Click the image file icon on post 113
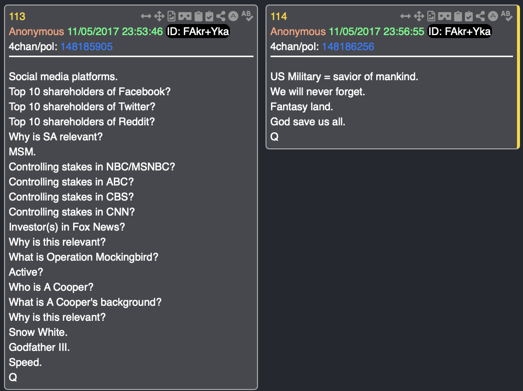The image size is (523, 391). 171,16
